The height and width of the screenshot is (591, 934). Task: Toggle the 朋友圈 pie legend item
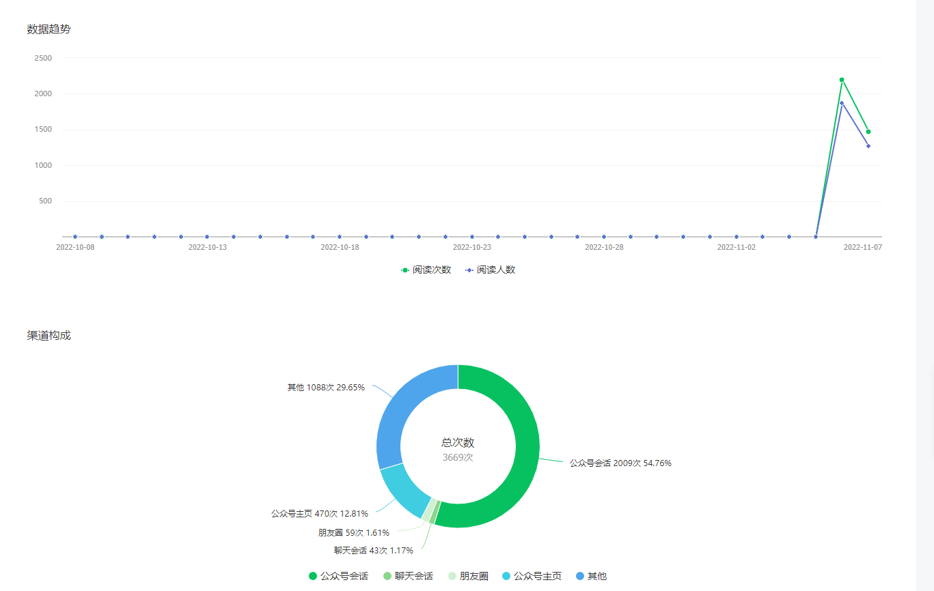pyautogui.click(x=468, y=576)
